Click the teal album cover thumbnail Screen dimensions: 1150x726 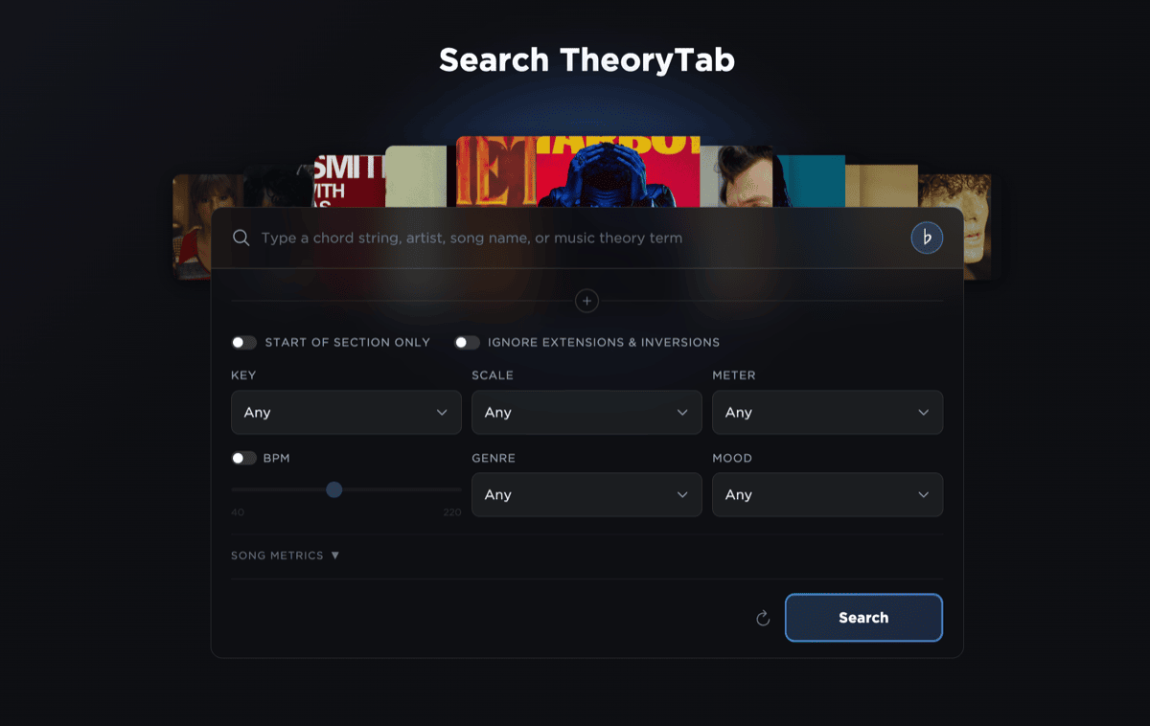(811, 181)
